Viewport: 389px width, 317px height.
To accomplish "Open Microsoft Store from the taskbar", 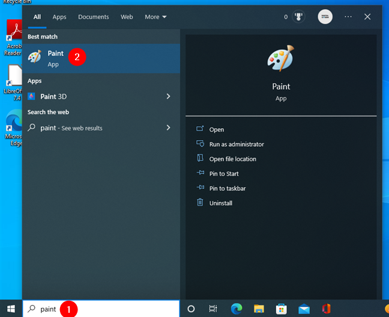I will (x=282, y=309).
